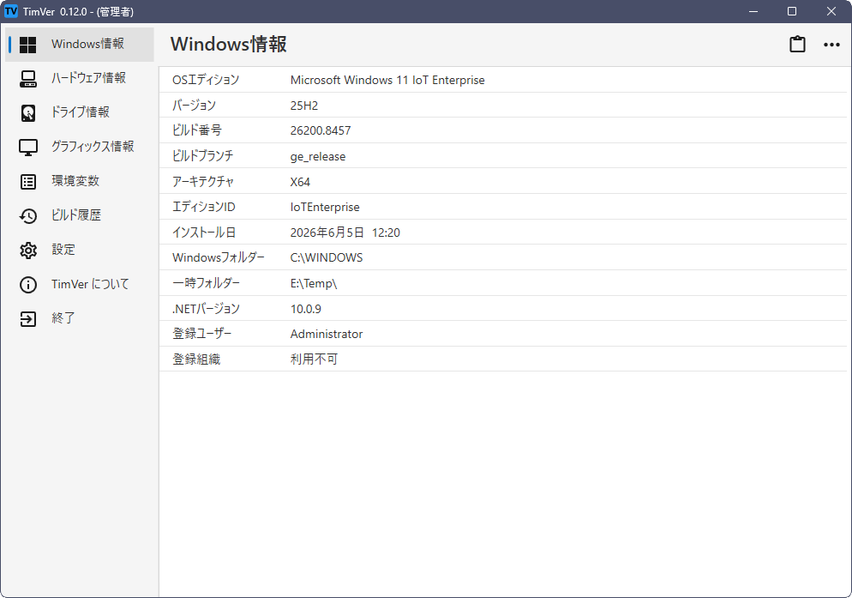
Task: Select the OSエディション row label
Action: click(x=206, y=80)
